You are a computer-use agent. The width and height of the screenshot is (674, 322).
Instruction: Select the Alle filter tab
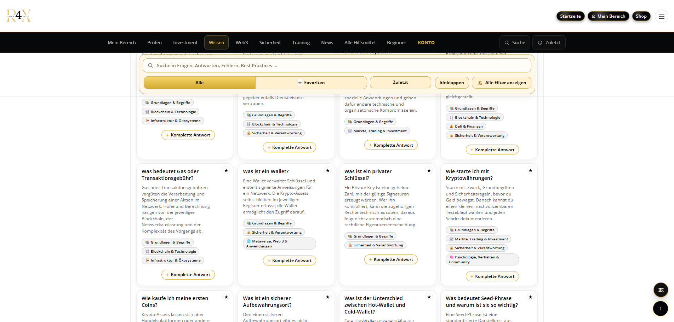click(200, 83)
